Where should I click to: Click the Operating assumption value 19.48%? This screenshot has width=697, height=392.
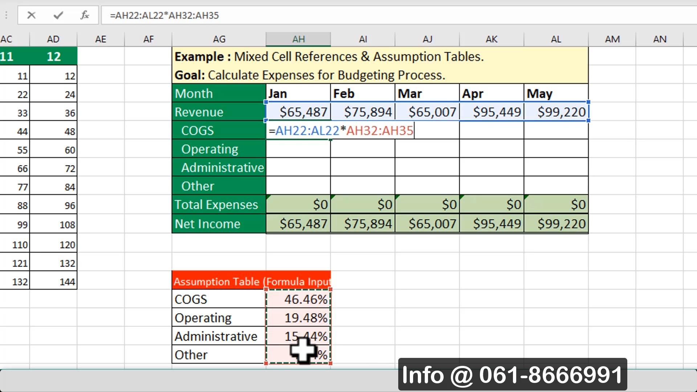coord(298,318)
